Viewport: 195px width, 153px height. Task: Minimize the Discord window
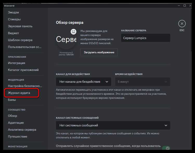coord(179,6)
